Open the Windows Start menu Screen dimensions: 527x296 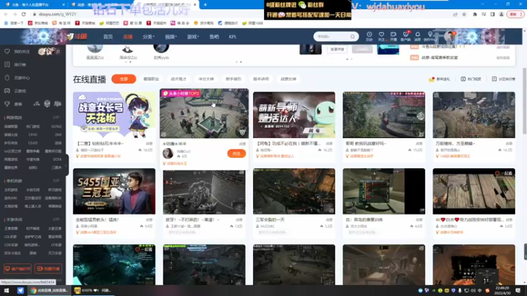7,290
